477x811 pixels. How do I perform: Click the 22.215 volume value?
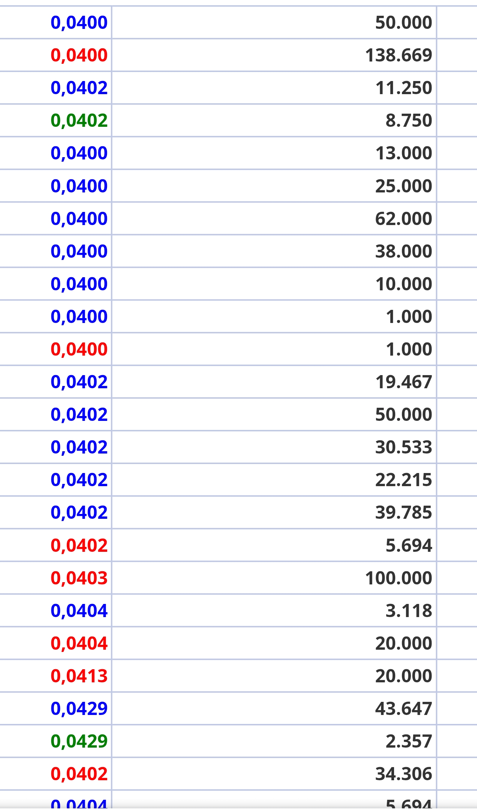tap(403, 480)
